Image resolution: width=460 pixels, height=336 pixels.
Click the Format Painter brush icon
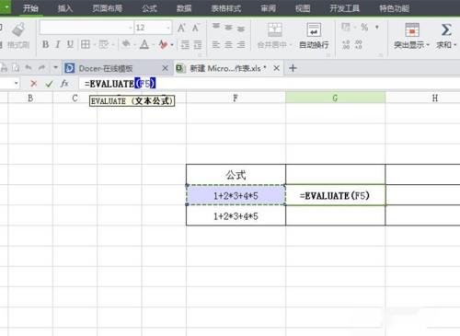click(18, 29)
